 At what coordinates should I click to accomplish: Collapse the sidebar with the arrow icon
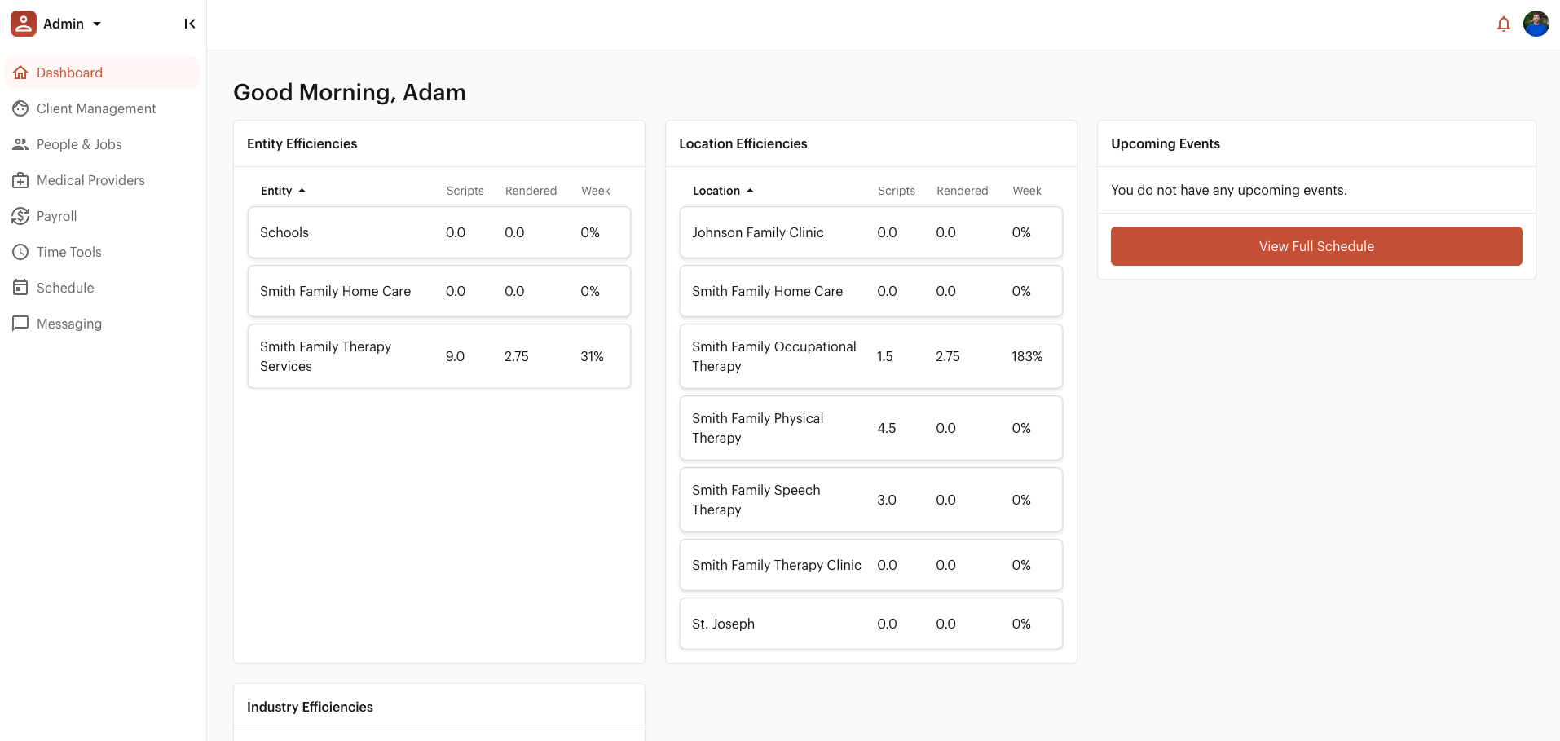tap(189, 24)
